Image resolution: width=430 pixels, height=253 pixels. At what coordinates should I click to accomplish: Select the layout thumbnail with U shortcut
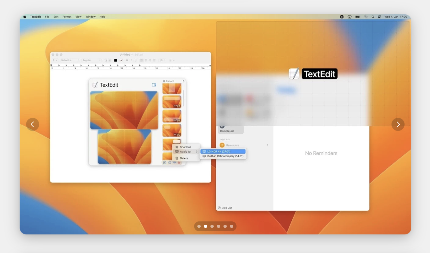tap(172, 130)
